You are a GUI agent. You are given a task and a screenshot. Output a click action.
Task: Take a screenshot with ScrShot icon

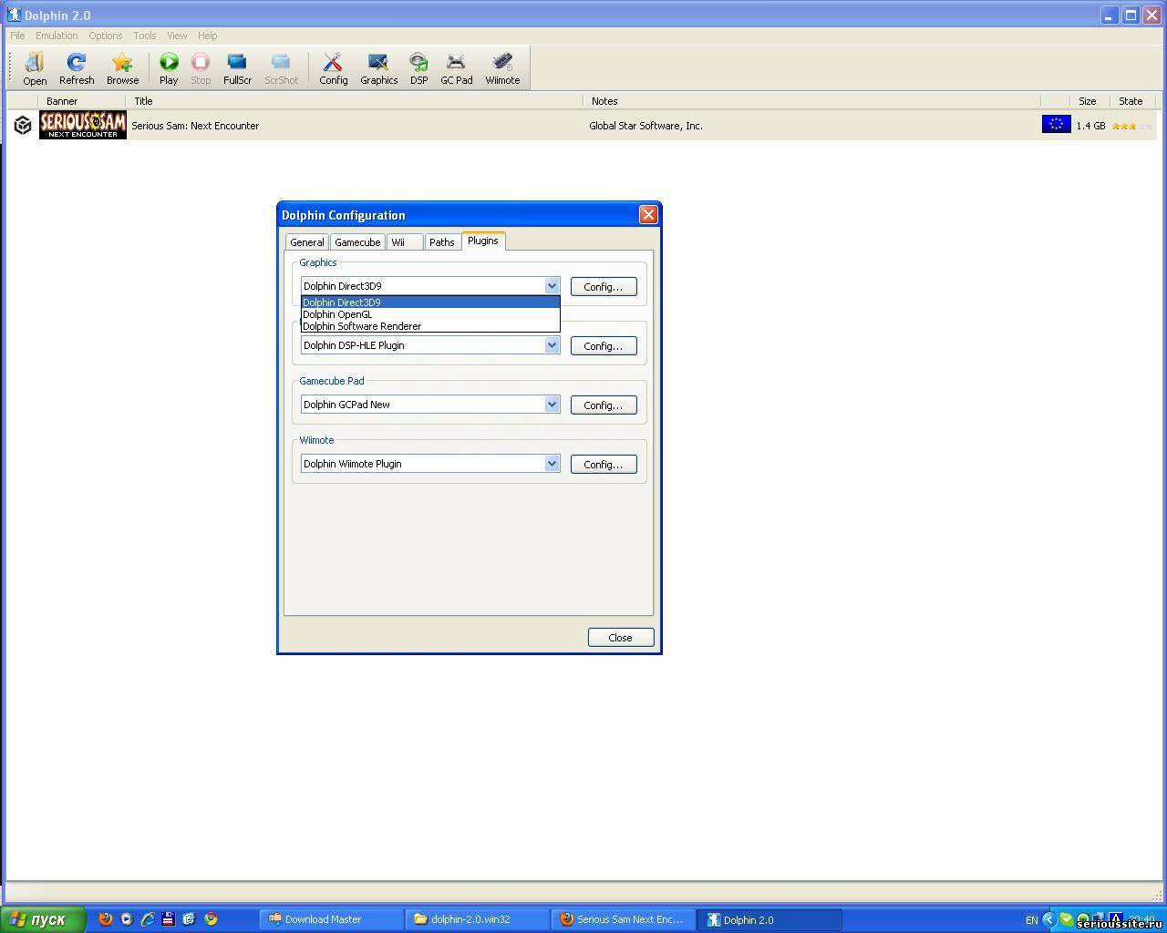pos(281,68)
